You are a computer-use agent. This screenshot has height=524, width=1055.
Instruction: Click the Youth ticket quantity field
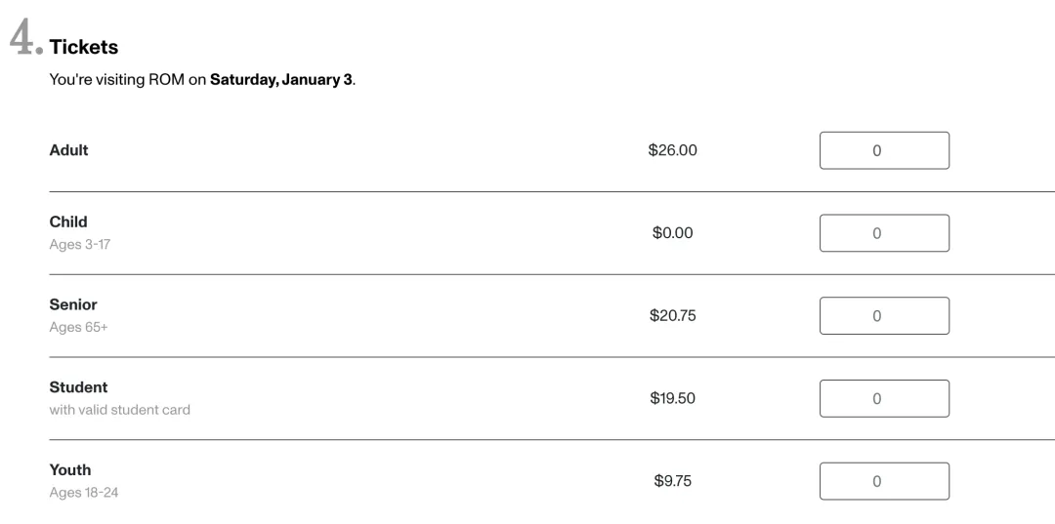point(884,481)
